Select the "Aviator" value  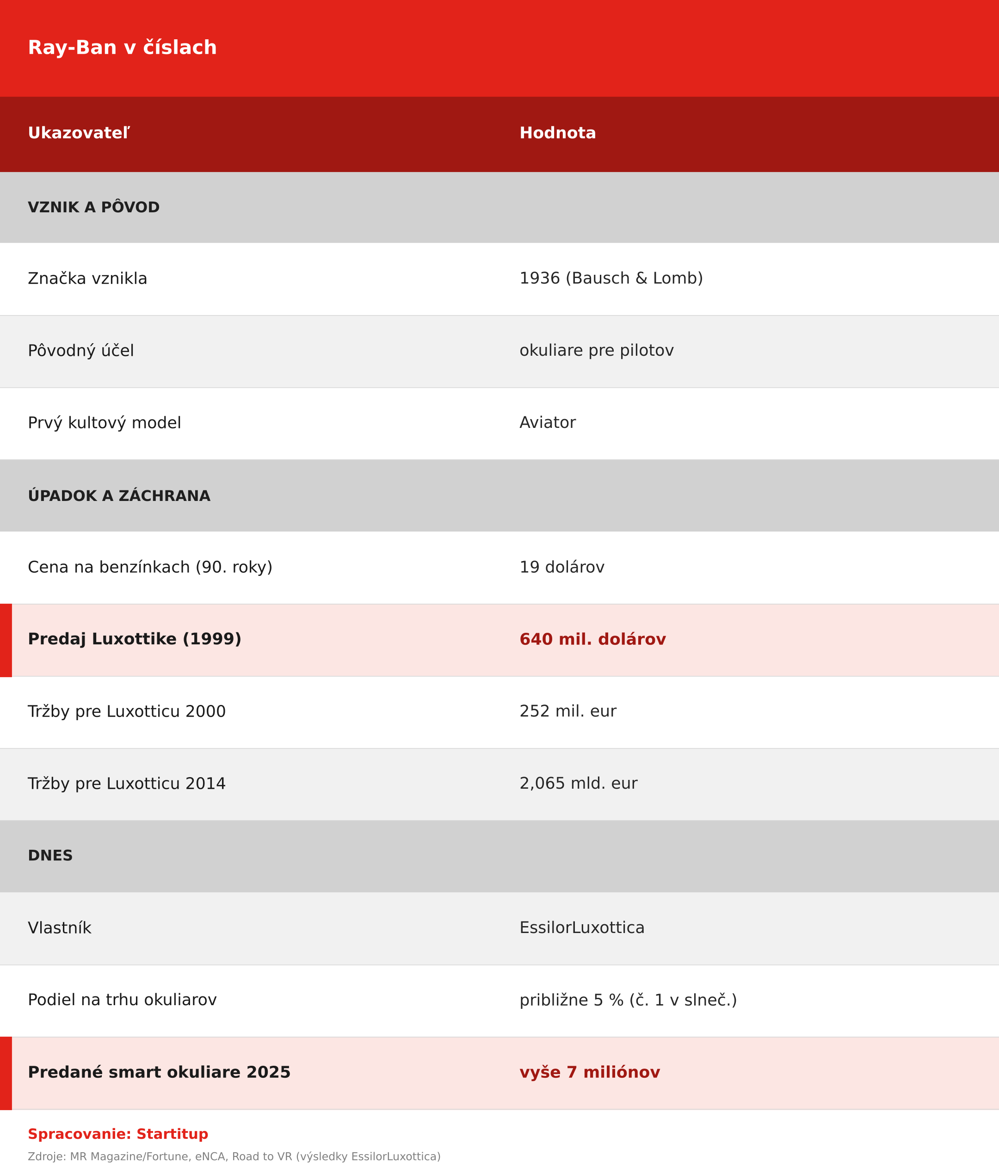click(548, 423)
